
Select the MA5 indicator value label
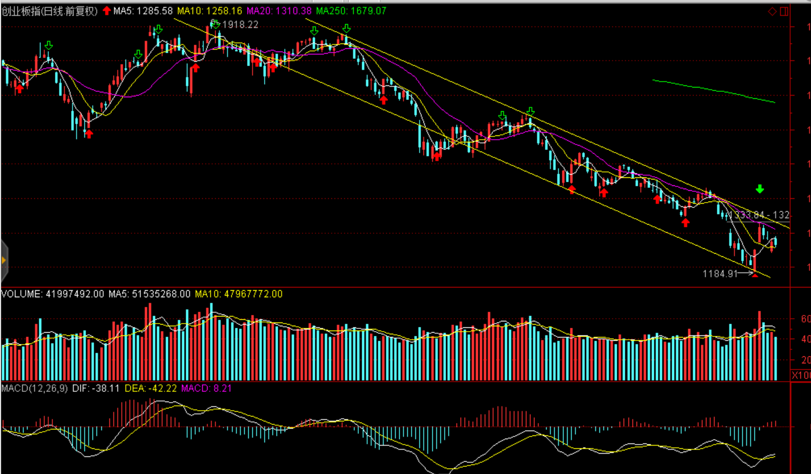[143, 11]
